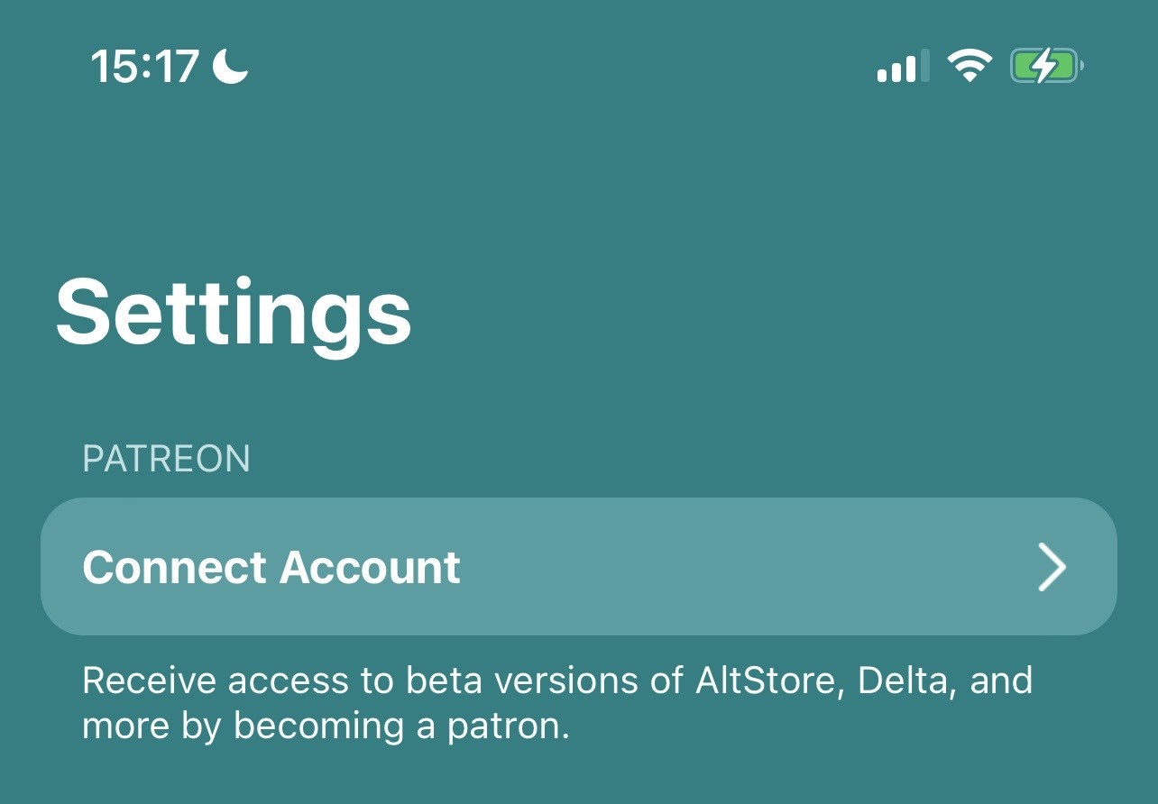Tap the Connect Account row label
This screenshot has height=804, width=1158.
[271, 567]
